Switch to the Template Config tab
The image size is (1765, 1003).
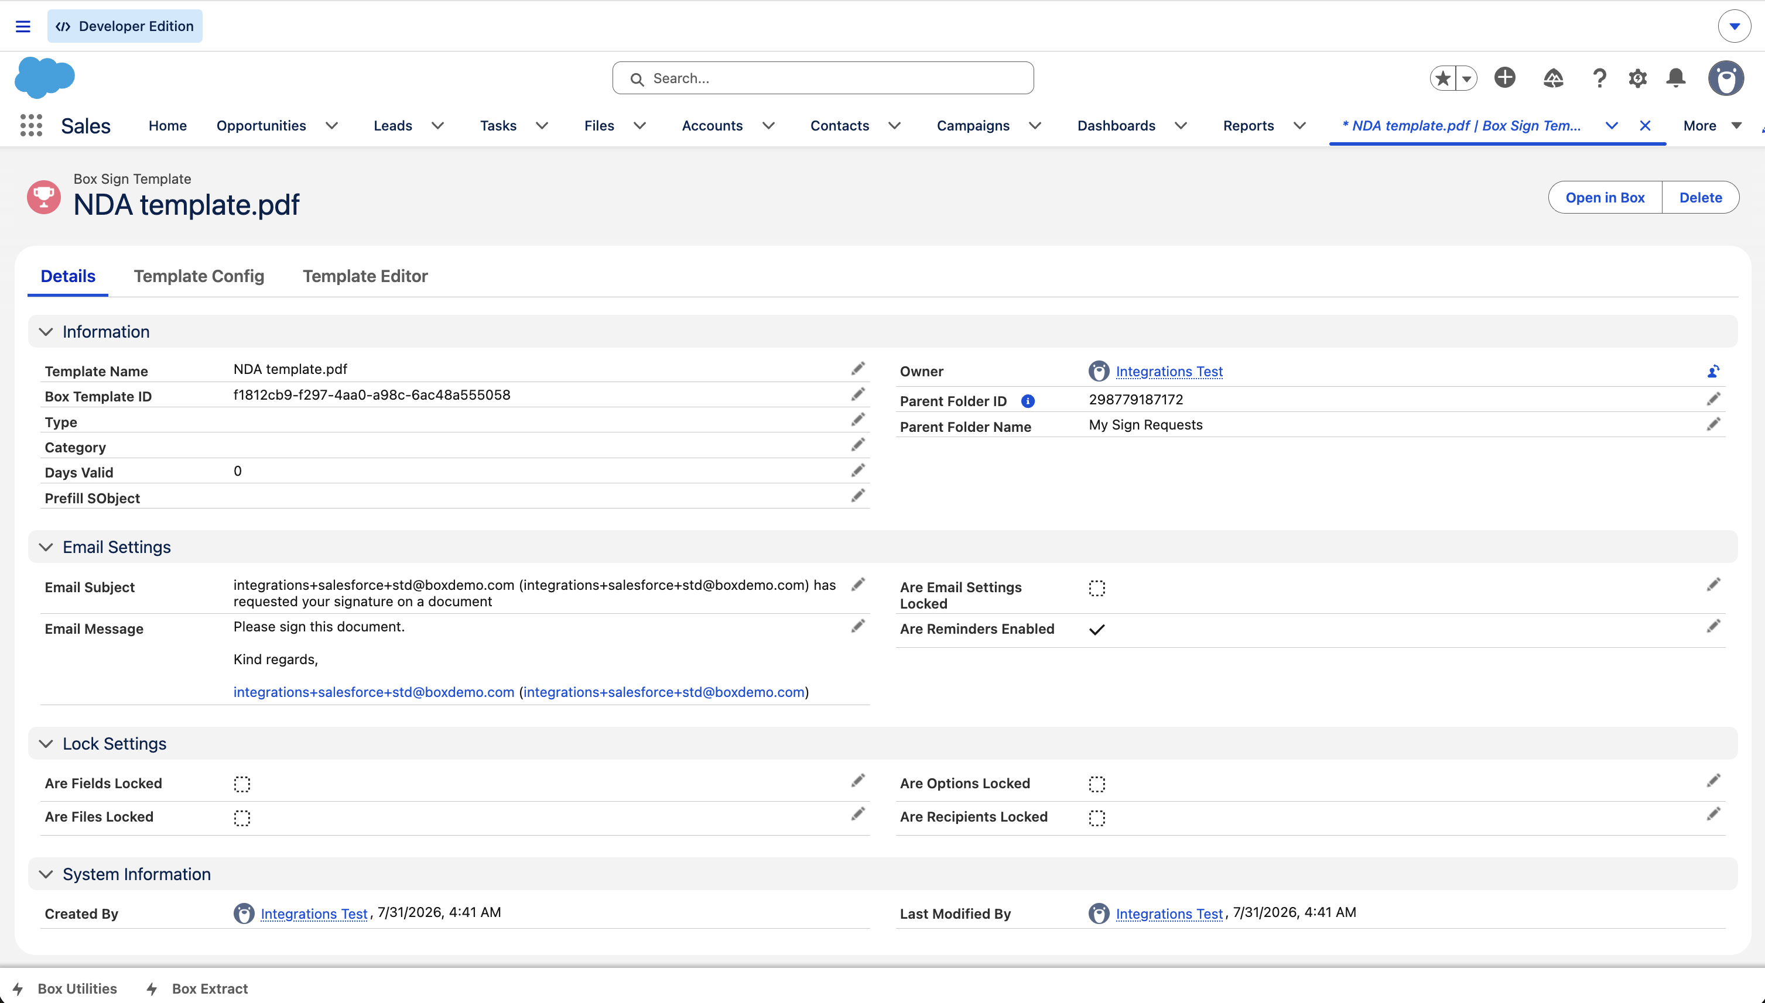[199, 276]
